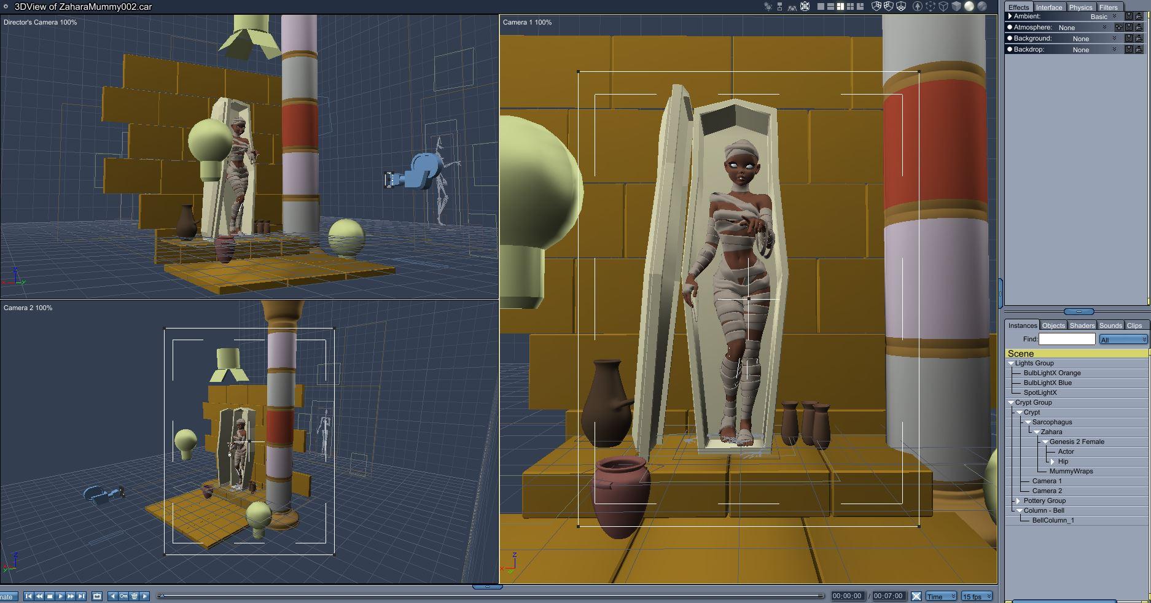Create keyframe with key icon
Viewport: 1151px width, 603px height.
coord(123,596)
